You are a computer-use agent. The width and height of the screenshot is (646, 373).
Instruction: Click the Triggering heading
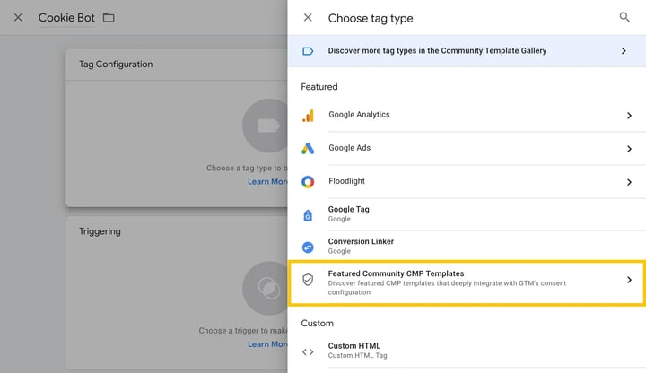(100, 231)
